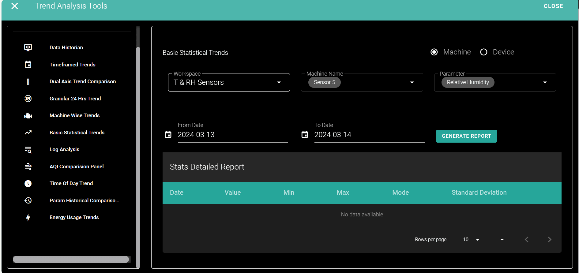The width and height of the screenshot is (579, 273).
Task: Open Rows per page selector
Action: click(x=472, y=239)
